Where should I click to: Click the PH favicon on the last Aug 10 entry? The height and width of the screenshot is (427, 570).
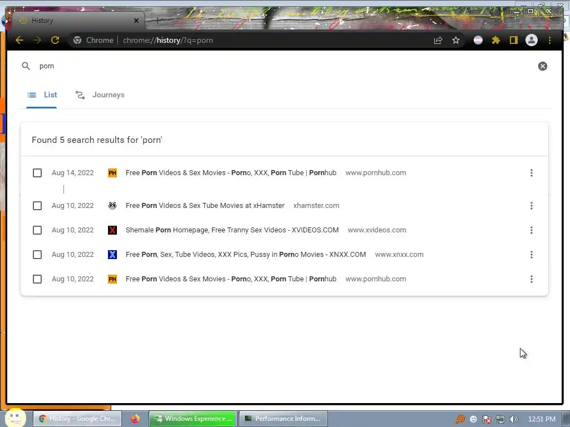112,279
